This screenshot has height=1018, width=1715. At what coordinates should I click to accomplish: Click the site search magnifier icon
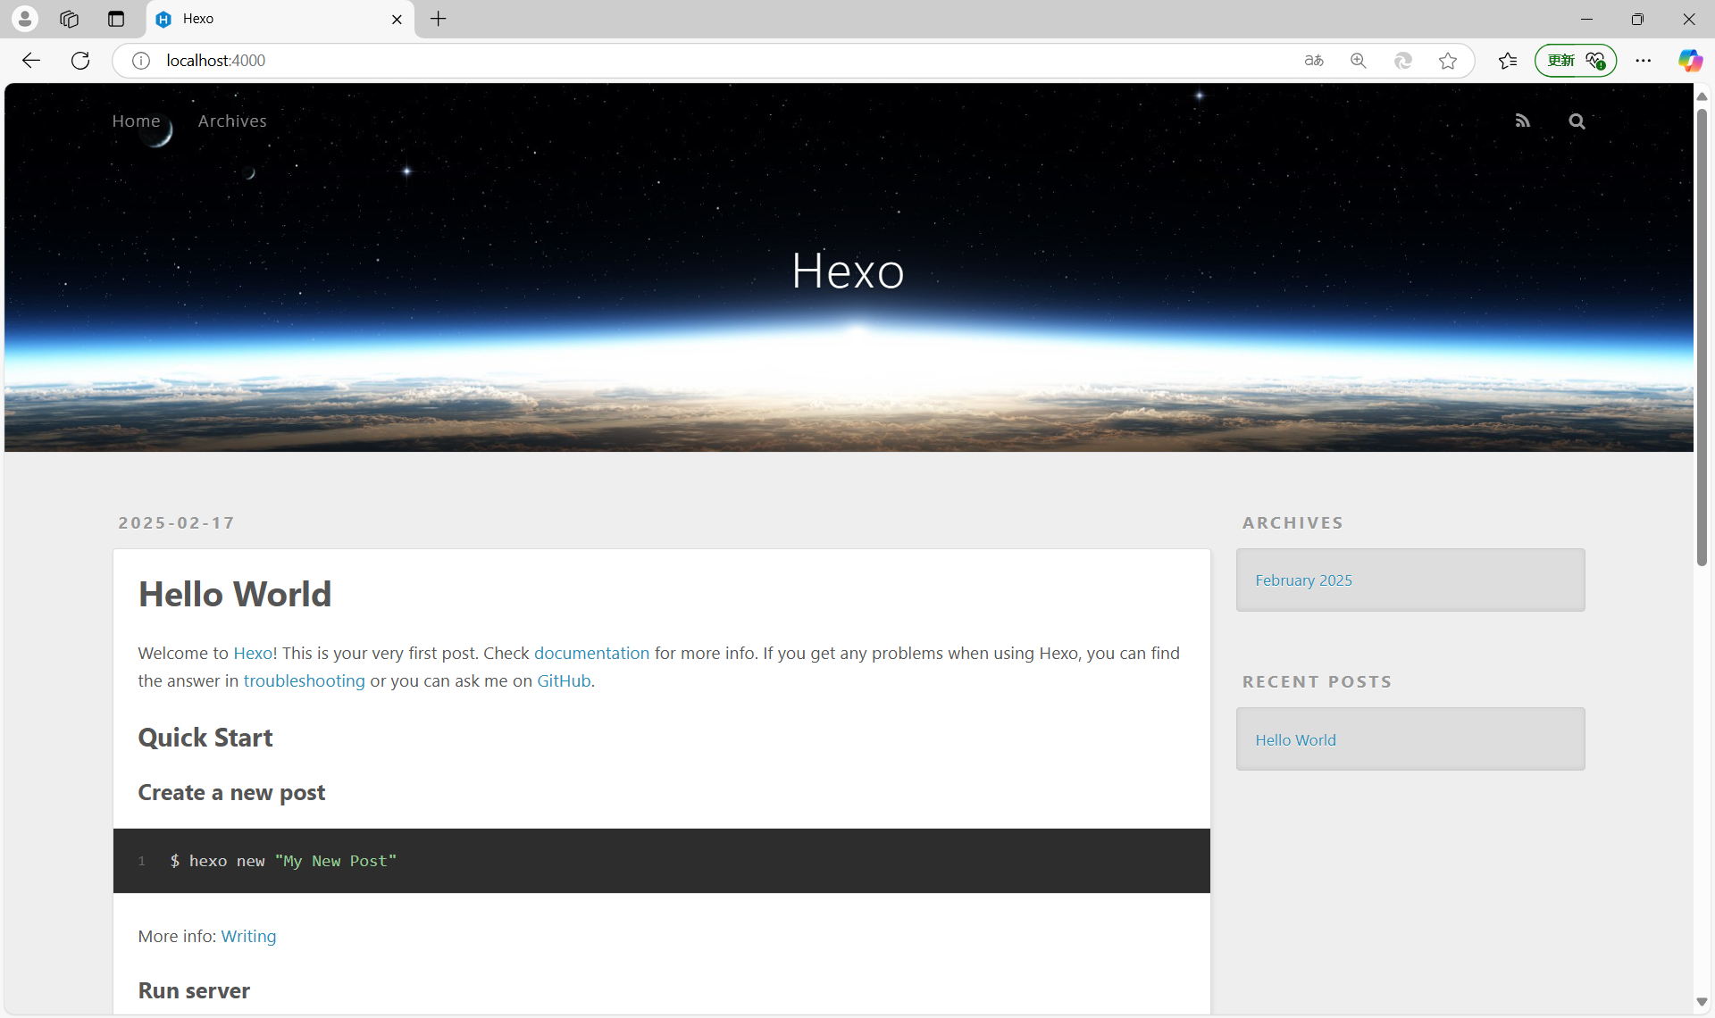pos(1577,121)
